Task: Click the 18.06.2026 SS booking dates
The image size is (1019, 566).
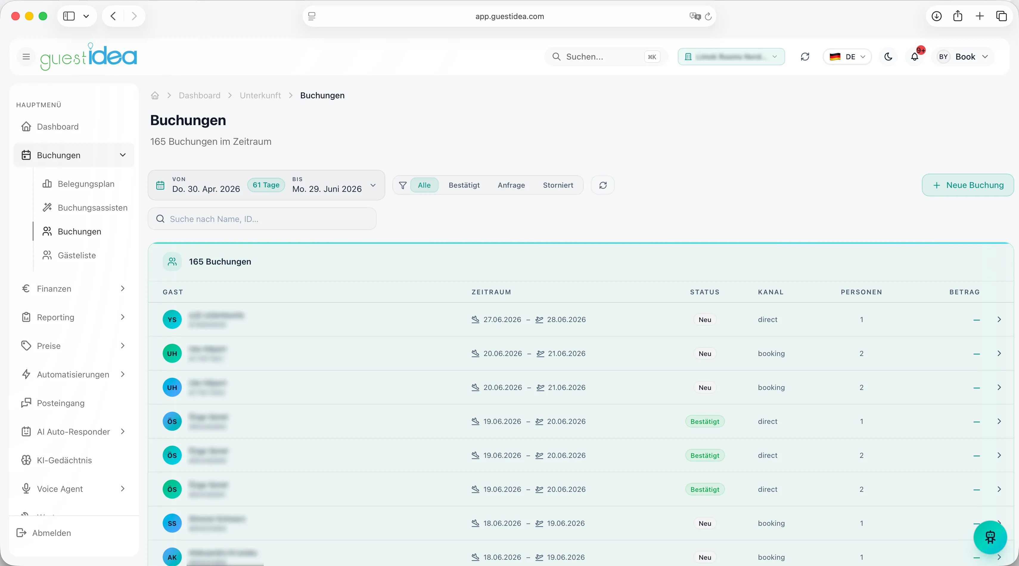Action: (x=528, y=523)
